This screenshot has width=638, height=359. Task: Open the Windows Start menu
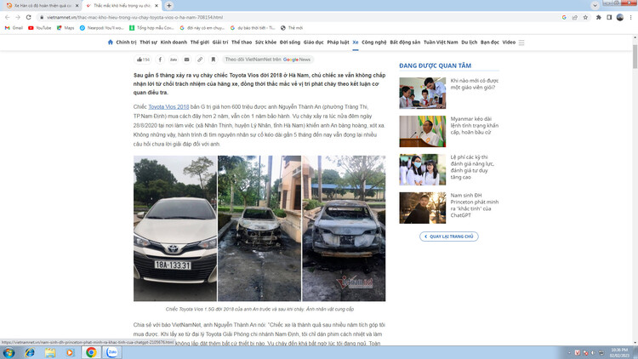[x=9, y=352]
